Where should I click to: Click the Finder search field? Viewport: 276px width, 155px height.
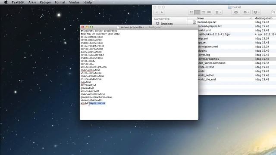tap(273, 12)
